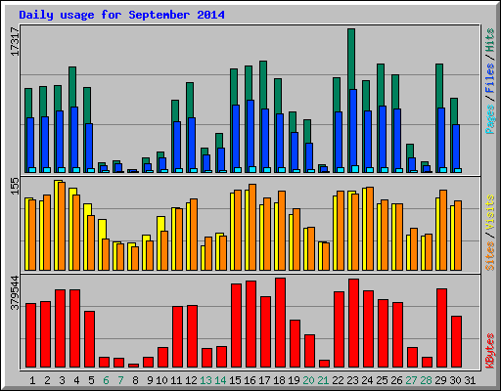The height and width of the screenshot is (391, 501).
Task: Select the red 'KBytes' legend label
Action: point(490,351)
